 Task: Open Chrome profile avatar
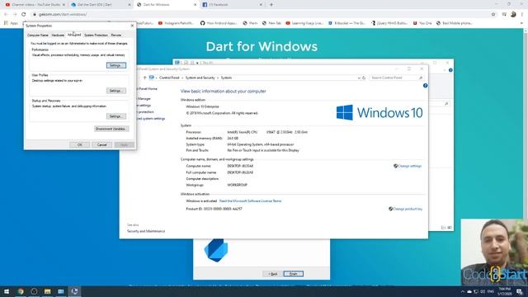click(513, 15)
